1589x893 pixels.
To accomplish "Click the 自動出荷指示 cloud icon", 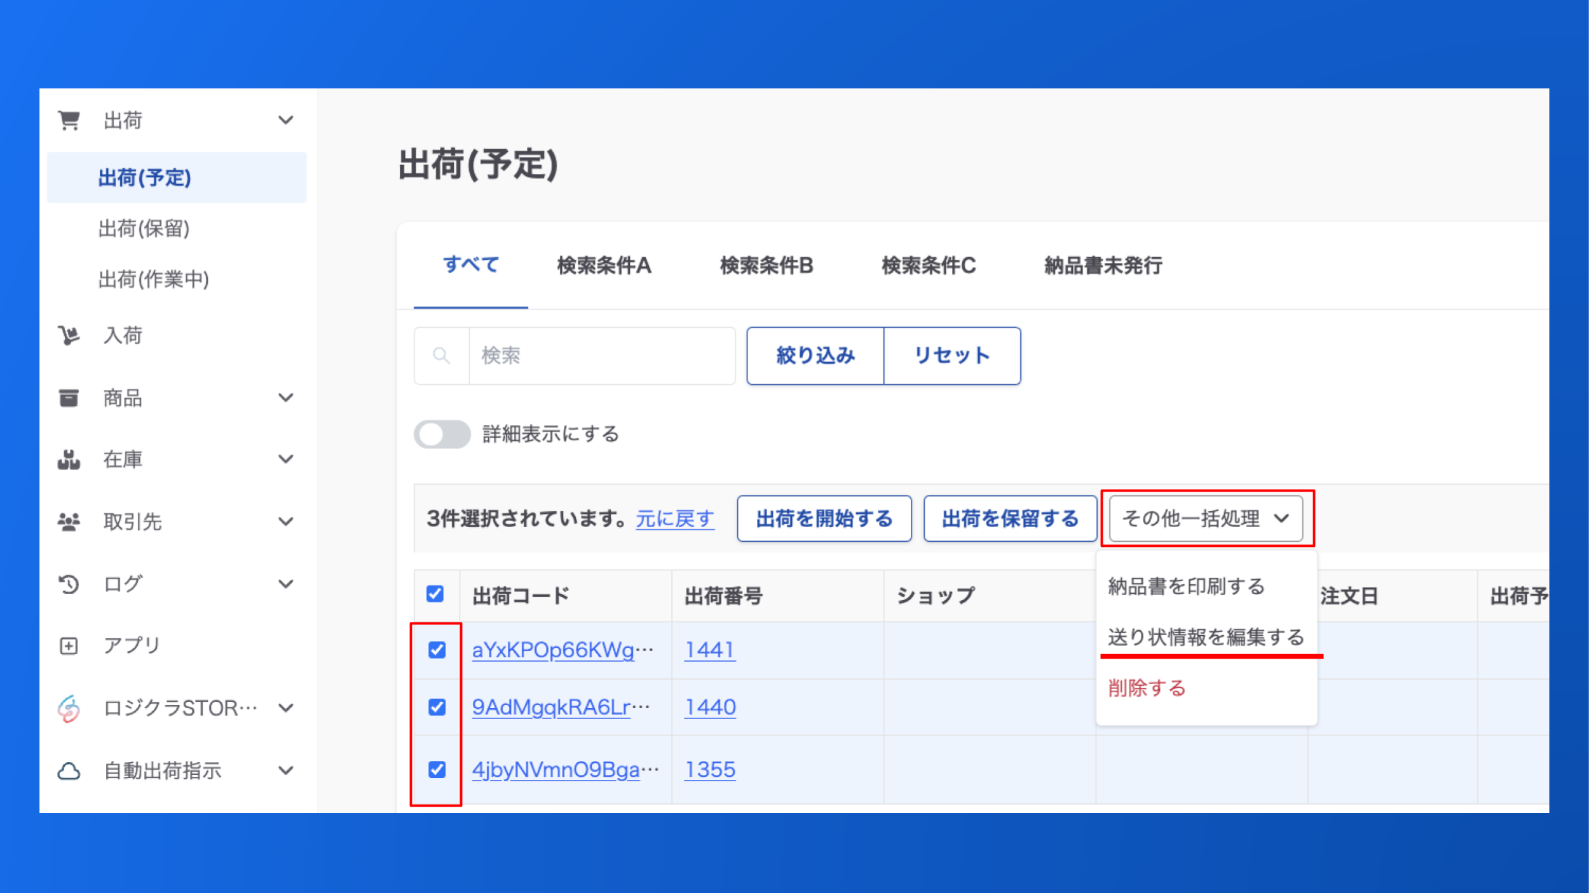I will [x=69, y=771].
